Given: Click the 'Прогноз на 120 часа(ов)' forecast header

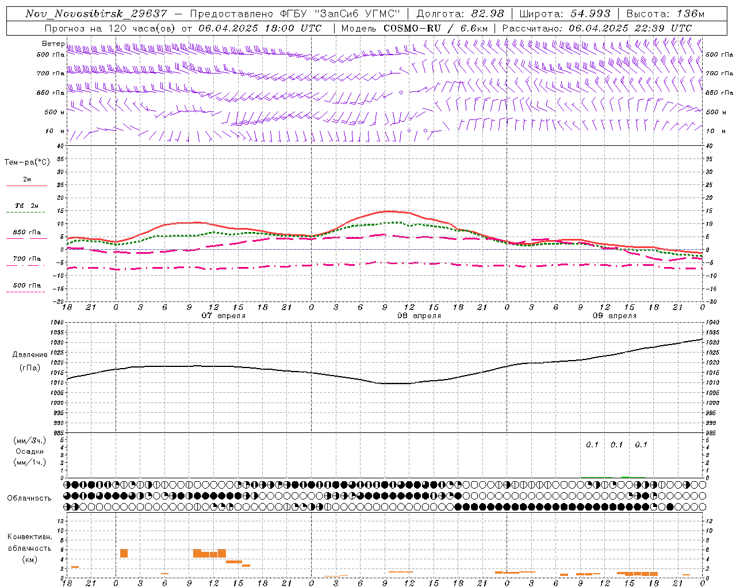Looking at the screenshot, I should (110, 28).
